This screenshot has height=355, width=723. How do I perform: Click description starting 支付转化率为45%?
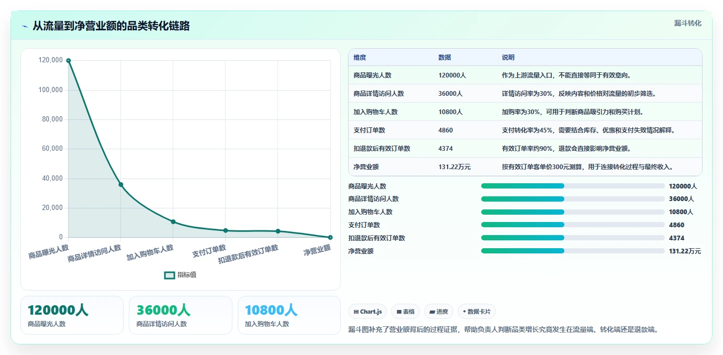588,130
